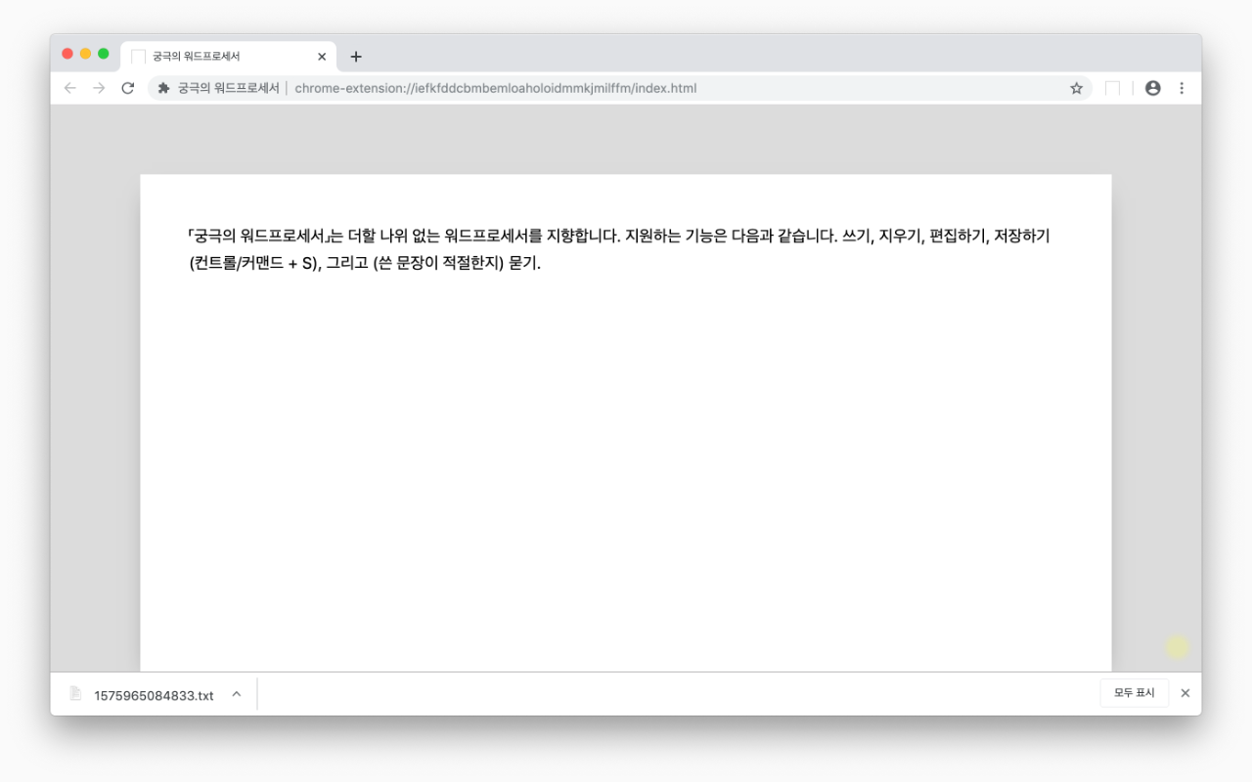Open a new browser tab
This screenshot has height=782, width=1252.
pos(355,56)
